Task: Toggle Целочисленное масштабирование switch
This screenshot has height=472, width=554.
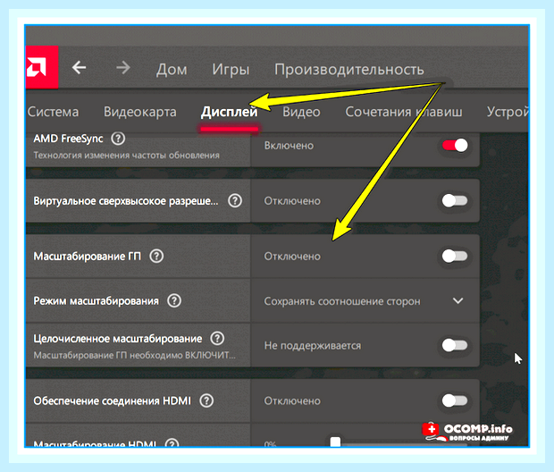Action: point(455,345)
